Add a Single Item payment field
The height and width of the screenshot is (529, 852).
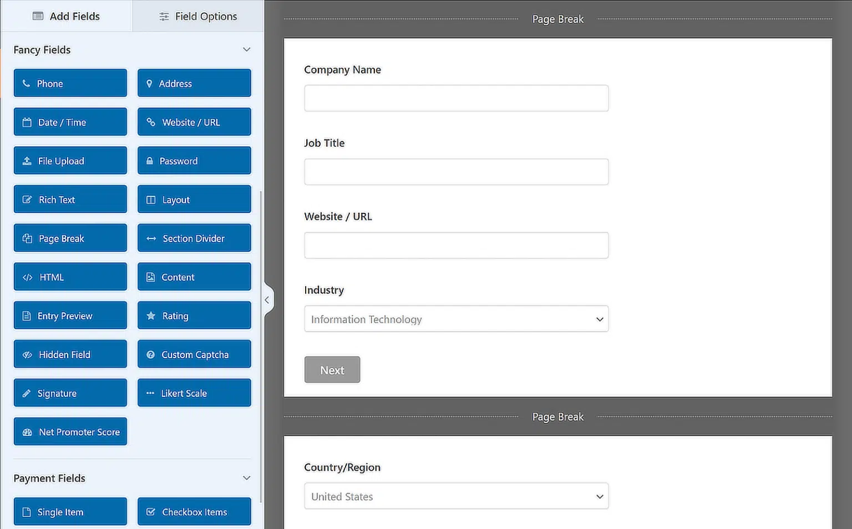coord(70,511)
